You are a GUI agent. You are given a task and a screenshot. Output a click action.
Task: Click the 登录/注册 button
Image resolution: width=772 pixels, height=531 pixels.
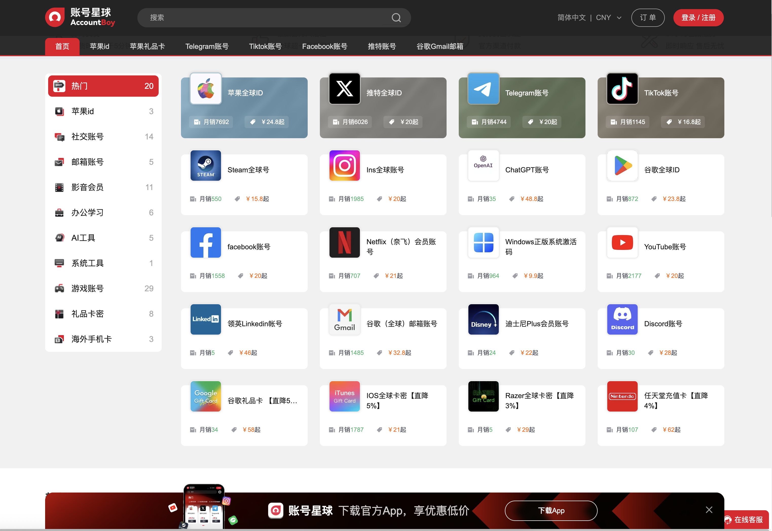click(x=698, y=18)
